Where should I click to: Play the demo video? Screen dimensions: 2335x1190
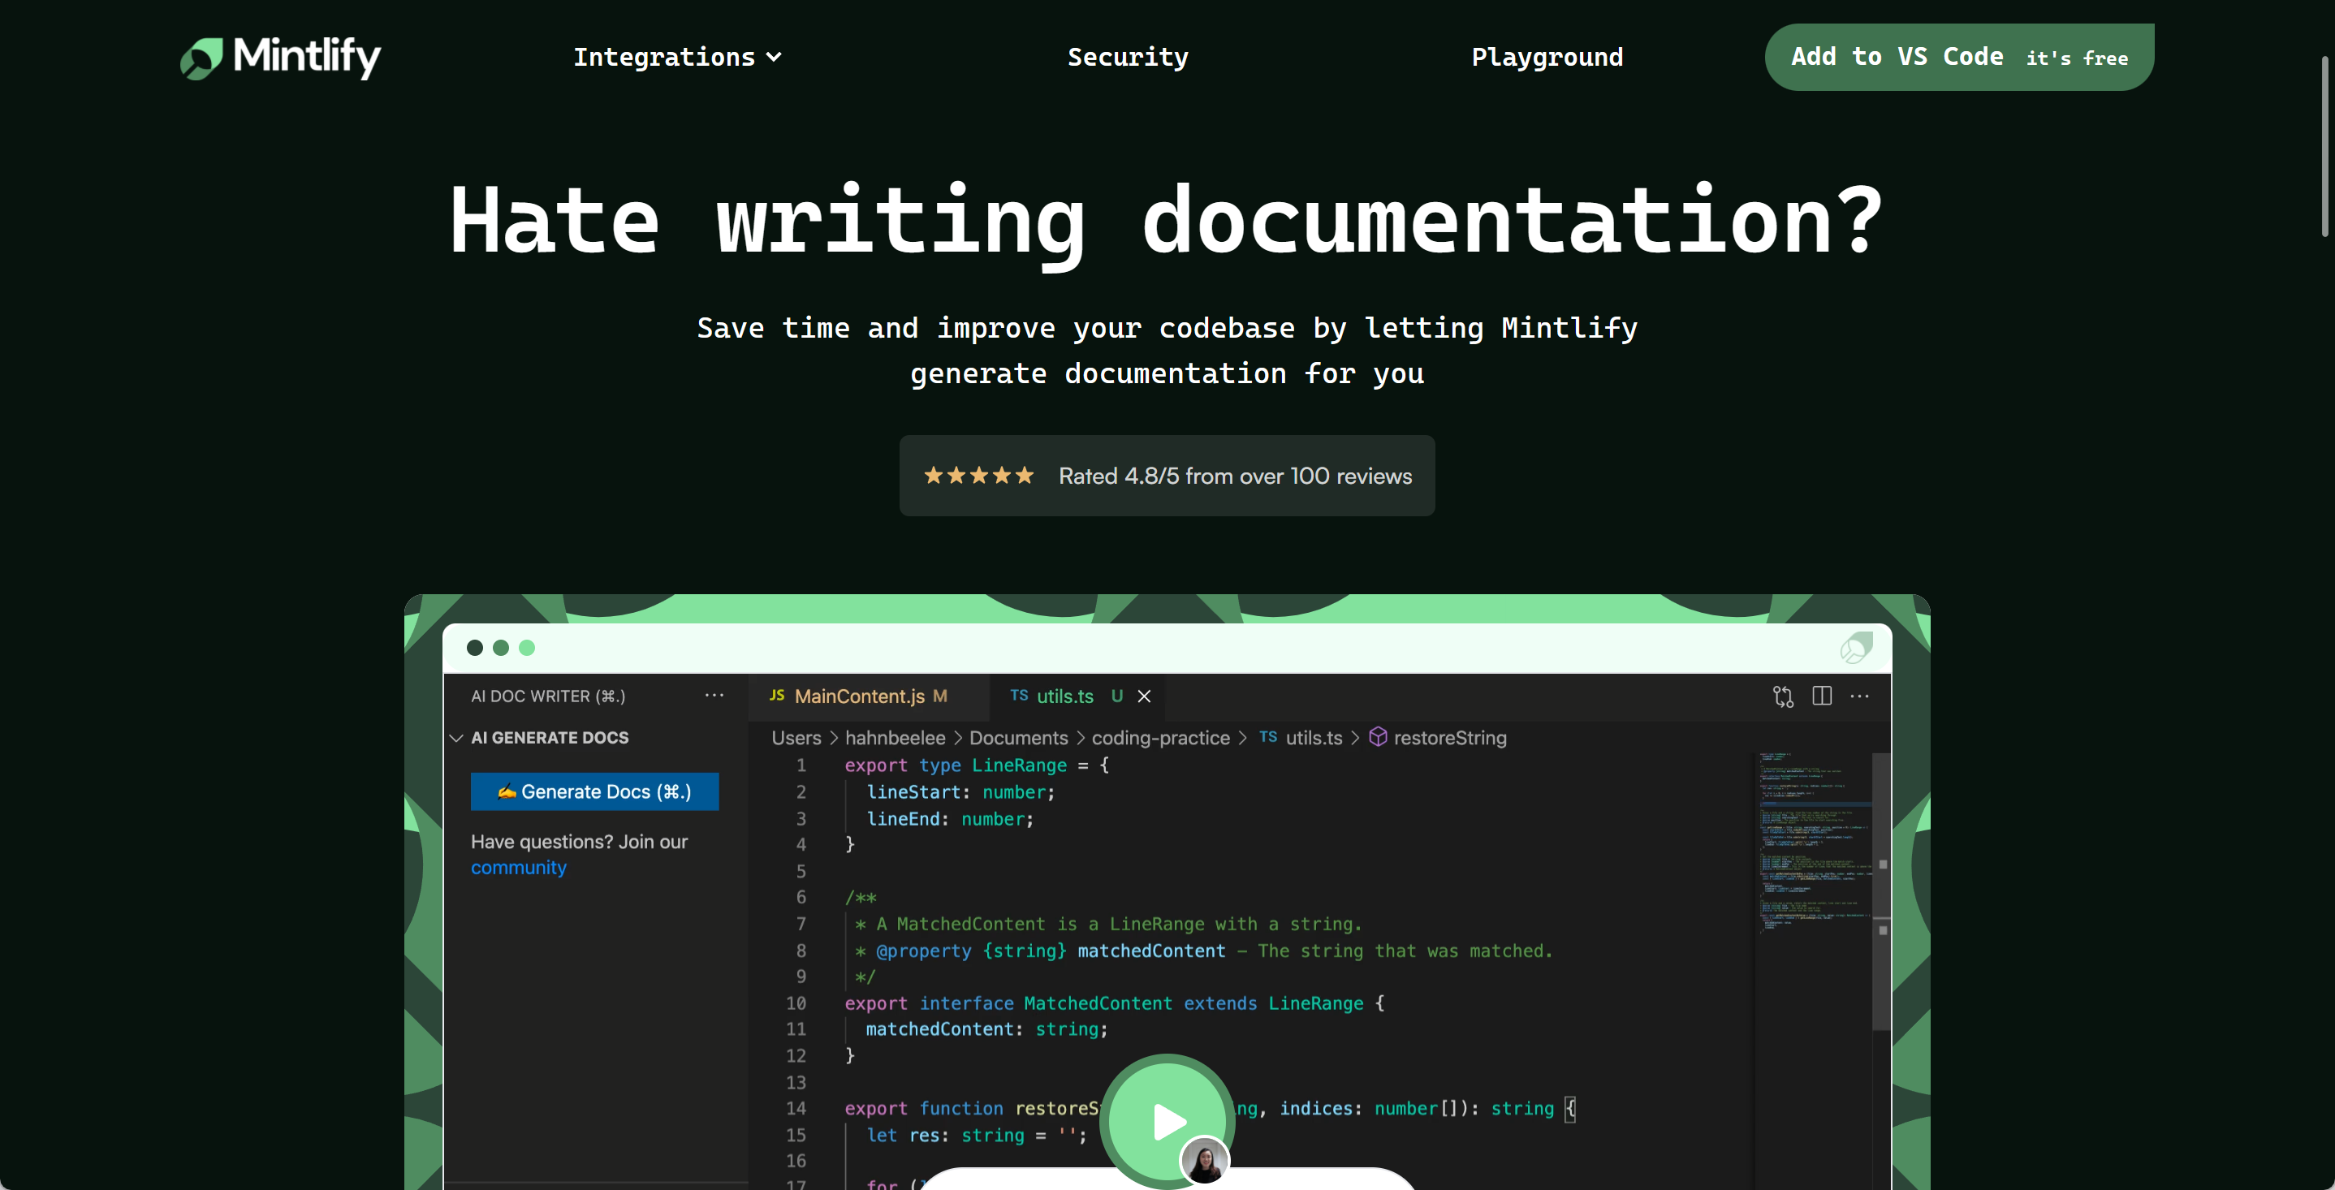1167,1121
